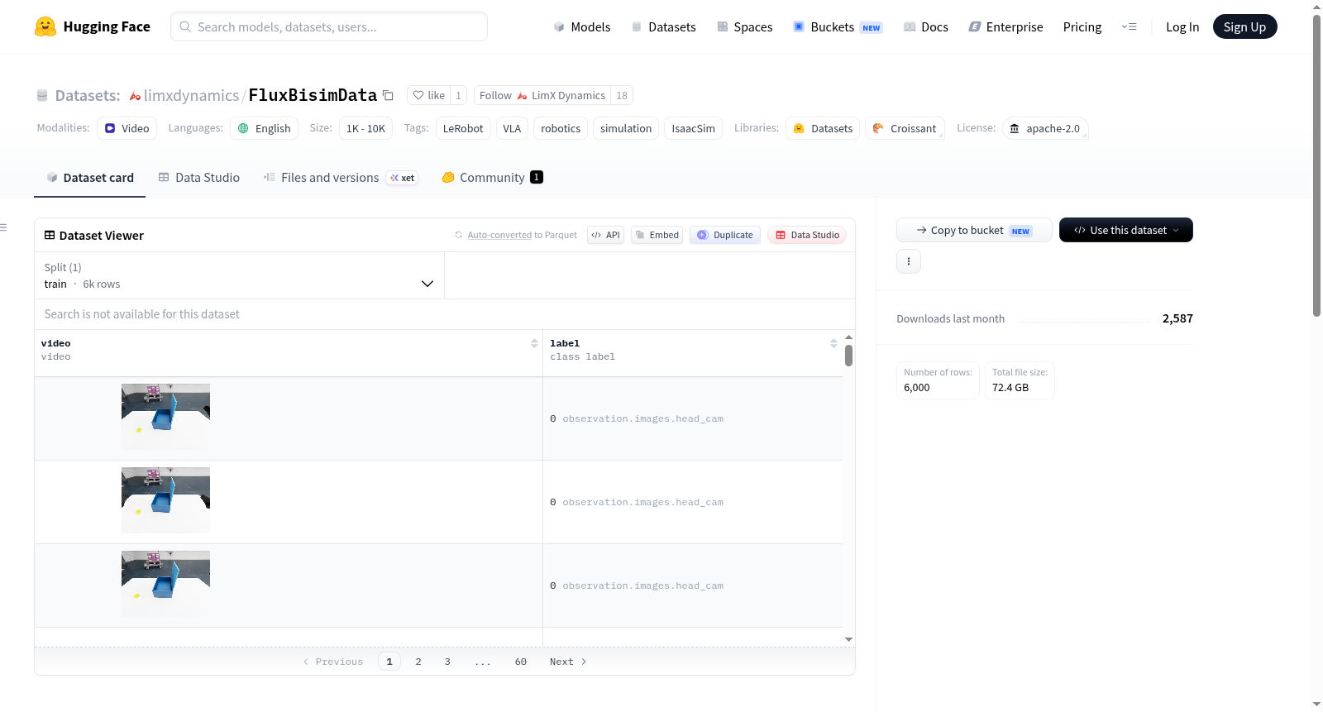Select page 1 in the pagination
Image resolution: width=1323 pixels, height=712 pixels.
pos(389,662)
